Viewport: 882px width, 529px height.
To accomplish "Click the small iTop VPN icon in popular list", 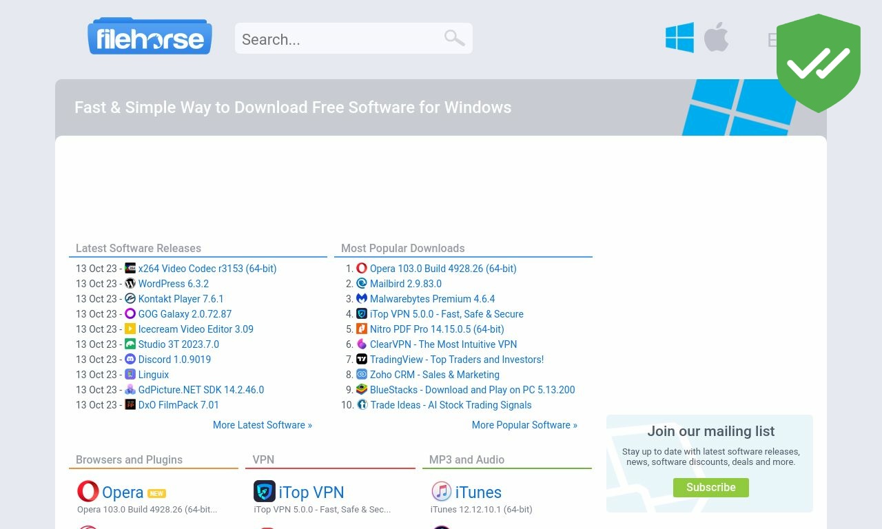I will point(362,313).
